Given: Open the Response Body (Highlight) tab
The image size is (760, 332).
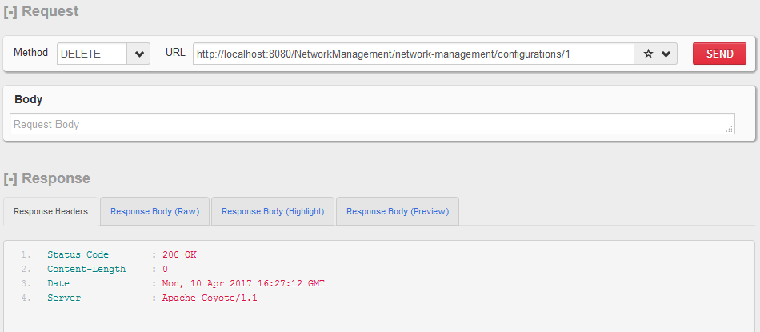Looking at the screenshot, I should [273, 211].
